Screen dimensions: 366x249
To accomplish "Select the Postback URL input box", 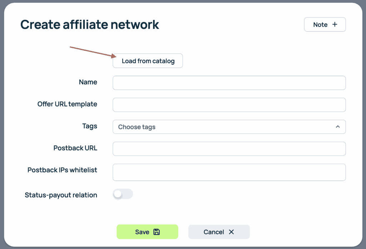I will [x=229, y=149].
